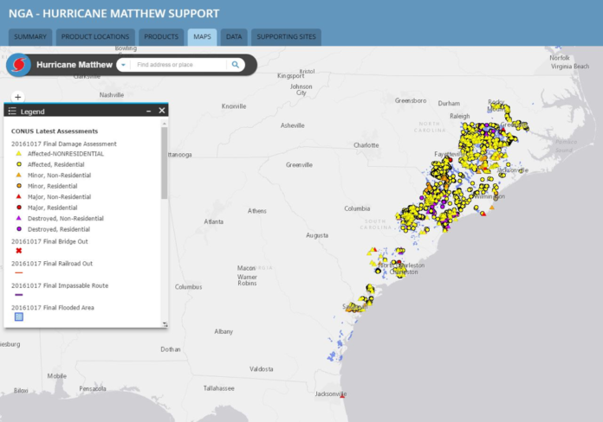Image resolution: width=603 pixels, height=422 pixels.
Task: Click the red Bridge Out X symbol
Action: tap(19, 250)
